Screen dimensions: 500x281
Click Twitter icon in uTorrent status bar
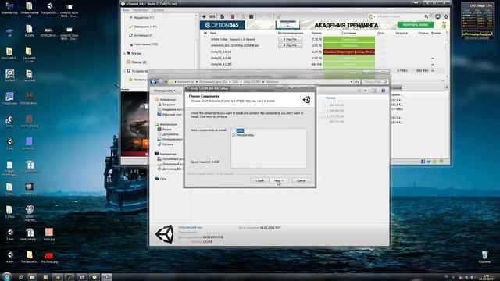point(429,162)
